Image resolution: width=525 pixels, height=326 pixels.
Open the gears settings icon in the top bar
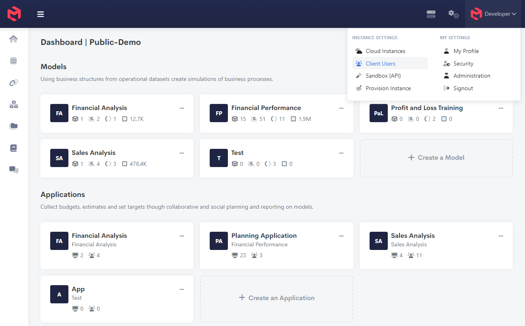point(453,14)
